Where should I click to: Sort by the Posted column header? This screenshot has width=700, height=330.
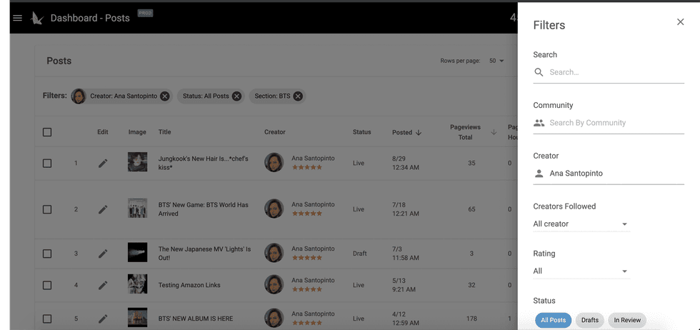pyautogui.click(x=402, y=132)
